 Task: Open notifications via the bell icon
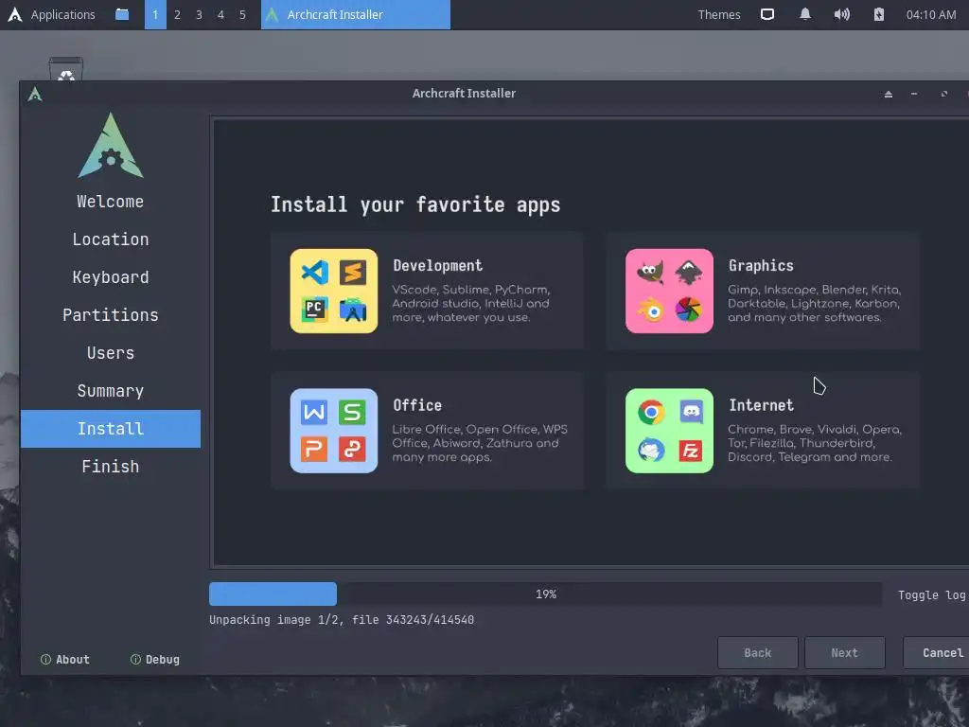(804, 14)
